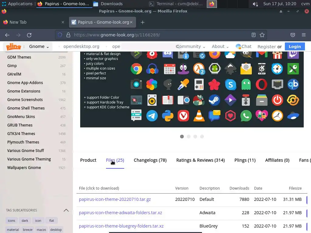Open the Firefox hamburger menu

coord(303,35)
